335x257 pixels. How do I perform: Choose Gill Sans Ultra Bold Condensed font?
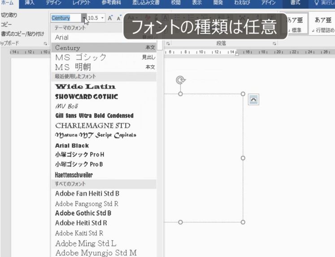104,115
